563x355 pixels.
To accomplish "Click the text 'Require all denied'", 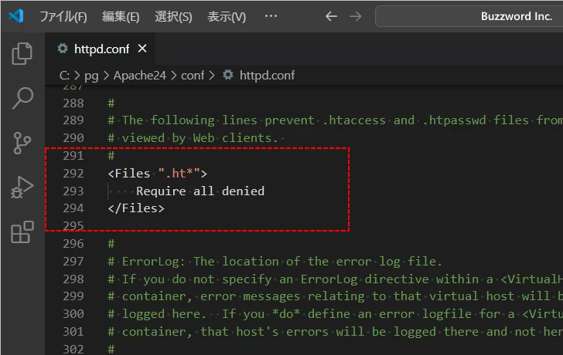I will pyautogui.click(x=200, y=191).
